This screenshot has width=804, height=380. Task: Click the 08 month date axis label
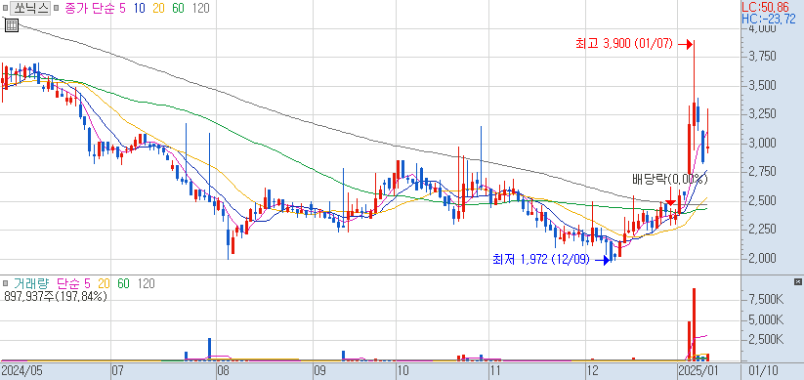coord(222,370)
